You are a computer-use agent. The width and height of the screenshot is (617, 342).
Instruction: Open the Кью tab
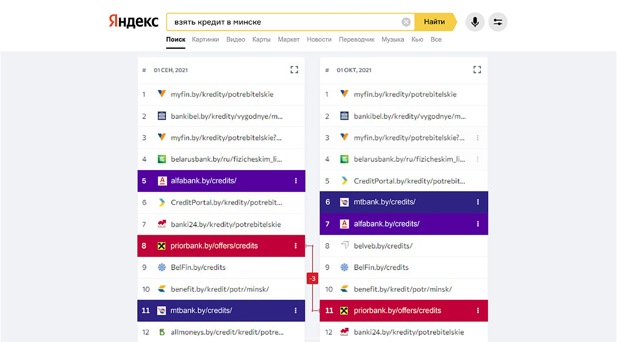tap(418, 40)
